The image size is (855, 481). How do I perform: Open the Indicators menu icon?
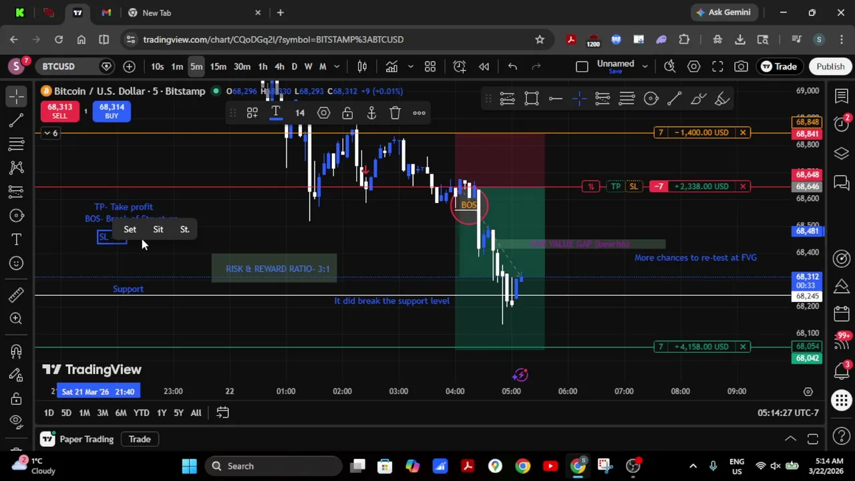pyautogui.click(x=391, y=66)
